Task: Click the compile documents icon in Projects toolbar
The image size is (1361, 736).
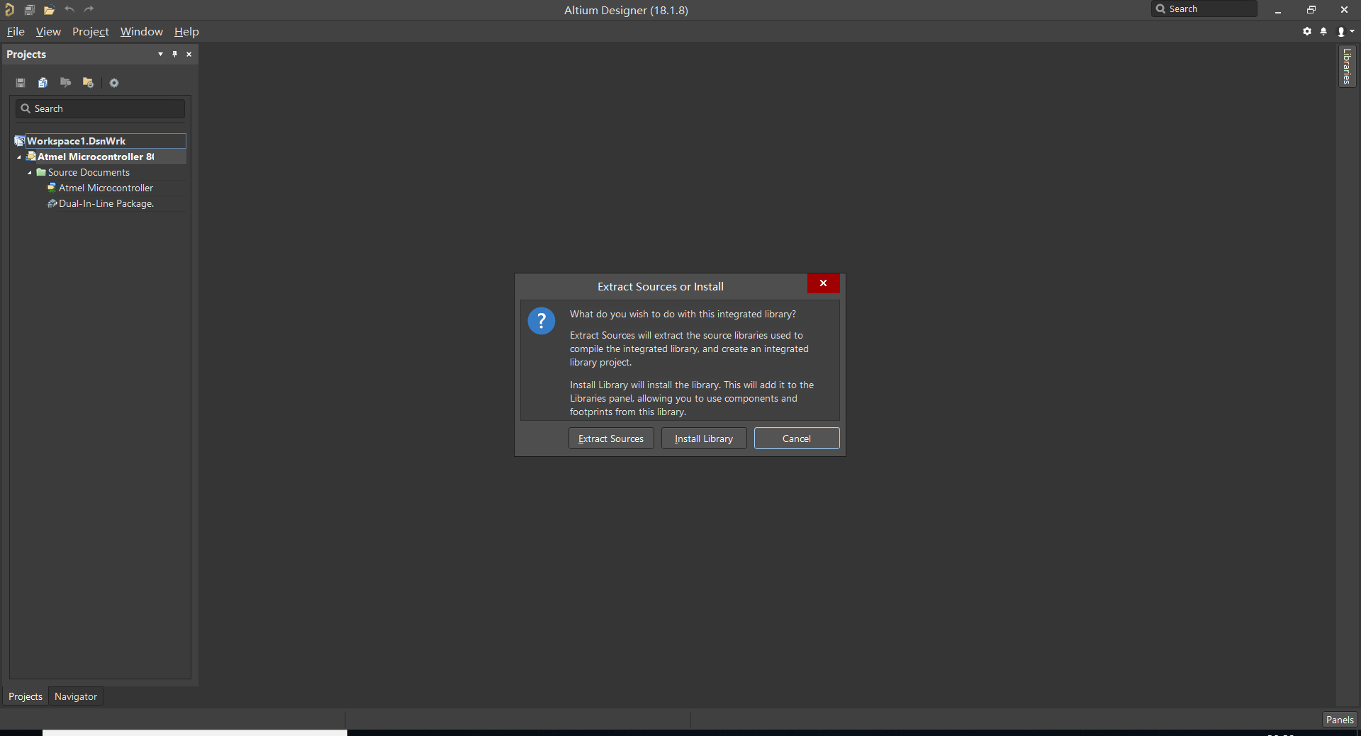Action: 43,83
